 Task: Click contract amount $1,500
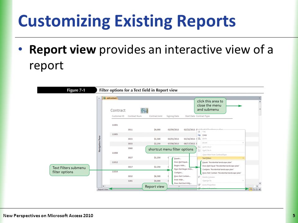click(x=157, y=139)
